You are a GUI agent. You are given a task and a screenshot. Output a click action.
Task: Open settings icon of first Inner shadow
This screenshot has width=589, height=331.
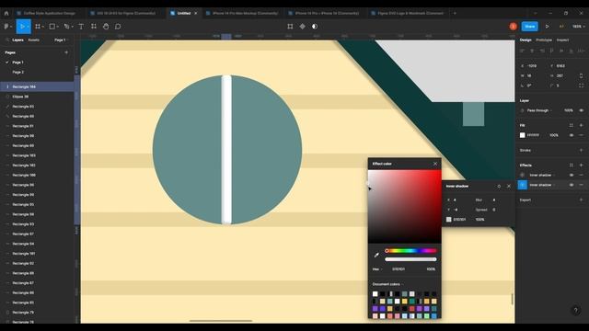[523, 176]
